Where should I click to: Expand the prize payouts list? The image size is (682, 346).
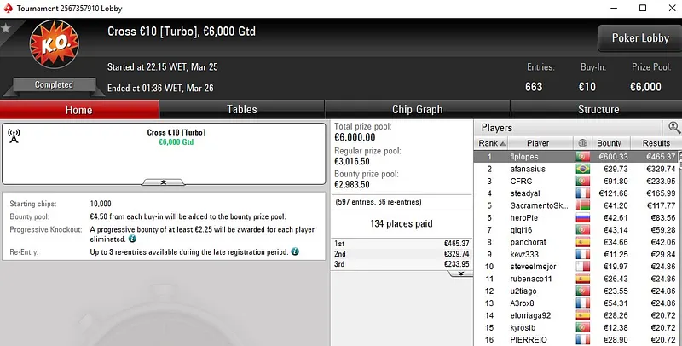click(x=459, y=274)
